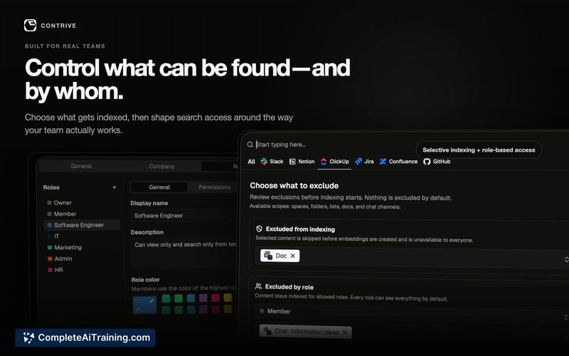Select the IT role
This screenshot has height=356, width=569.
tap(82, 236)
